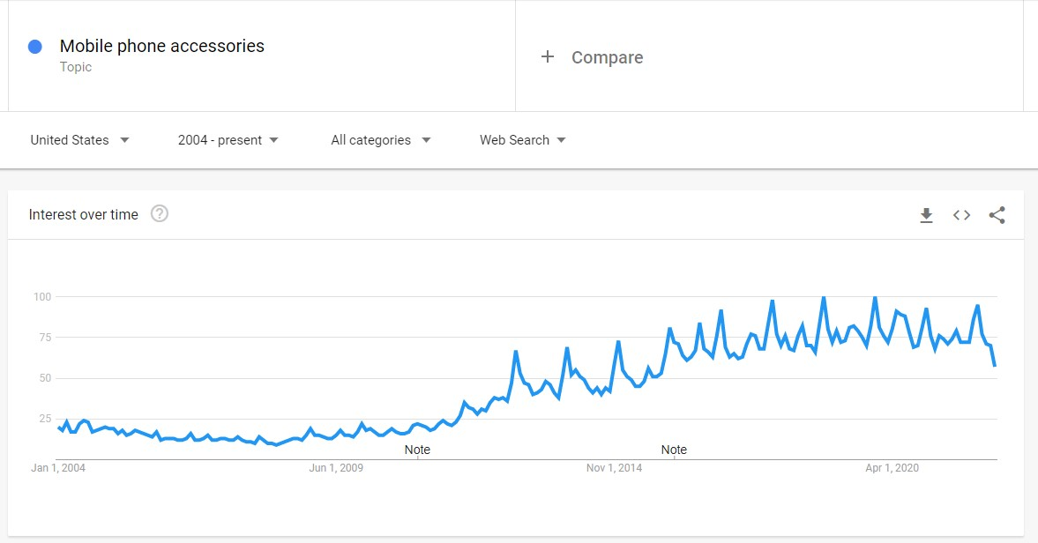The width and height of the screenshot is (1038, 543).
Task: Change the Web Search type dropdown
Action: (x=522, y=140)
